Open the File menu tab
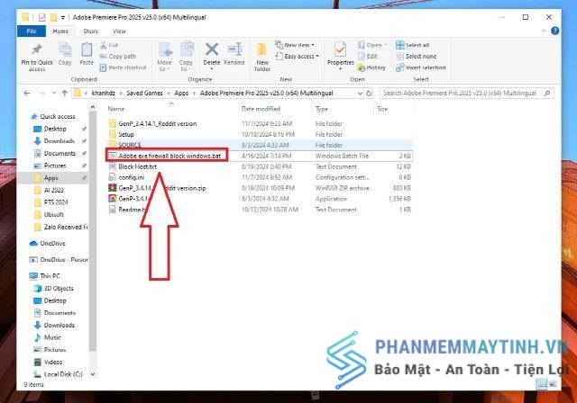This screenshot has height=403, width=577. pos(32,31)
